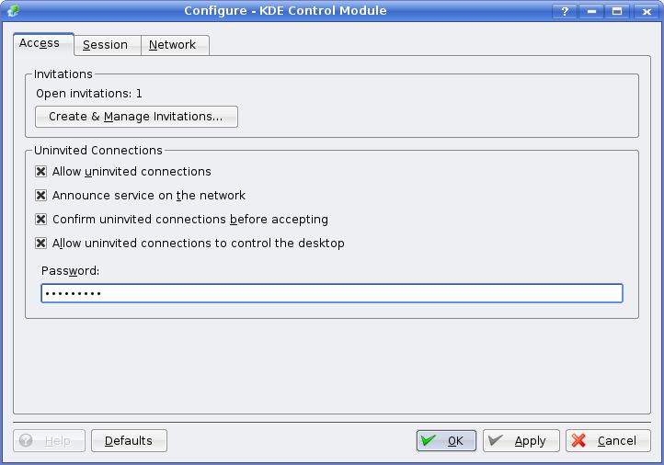
Task: Apply the current settings
Action: pyautogui.click(x=521, y=441)
